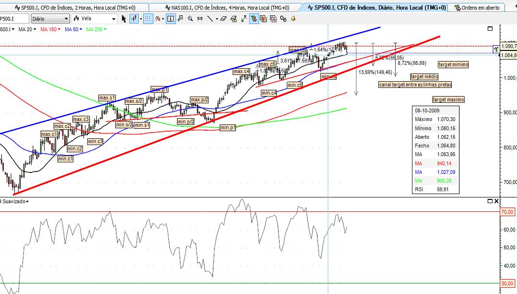
Task: Toggle the data info box button
Action: pyautogui.click(x=170, y=19)
